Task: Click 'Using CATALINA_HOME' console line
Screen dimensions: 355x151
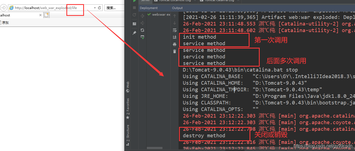Action: (245, 83)
